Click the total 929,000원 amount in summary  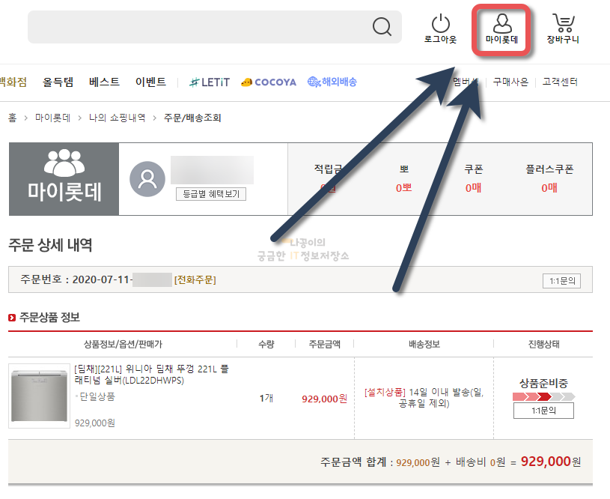550,462
